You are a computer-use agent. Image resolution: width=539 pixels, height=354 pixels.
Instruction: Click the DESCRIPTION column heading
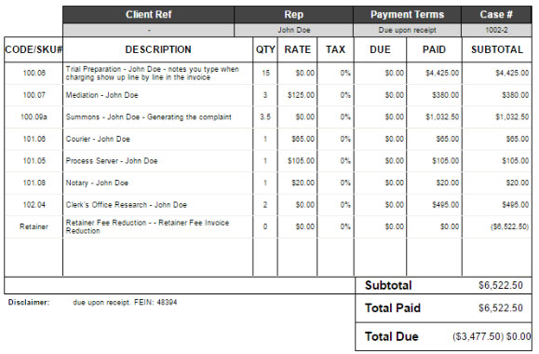pyautogui.click(x=158, y=49)
